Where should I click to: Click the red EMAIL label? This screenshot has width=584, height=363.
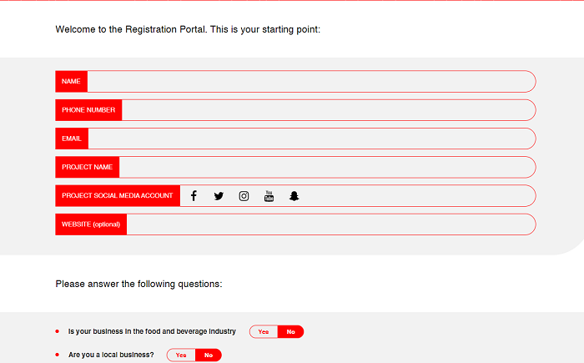click(x=72, y=139)
